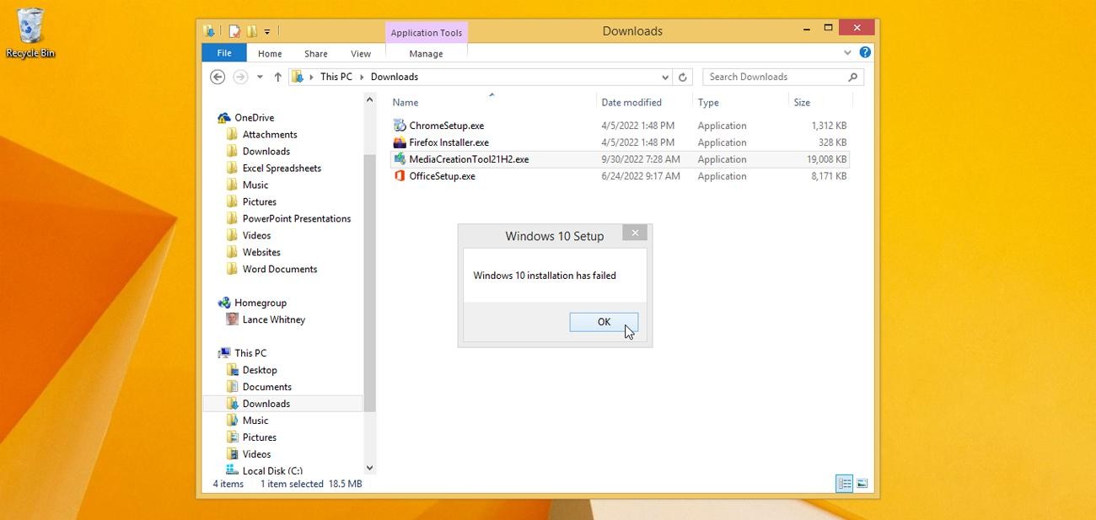This screenshot has height=520, width=1096.
Task: Open the OneDrive Attachments folder
Action: pyautogui.click(x=270, y=134)
